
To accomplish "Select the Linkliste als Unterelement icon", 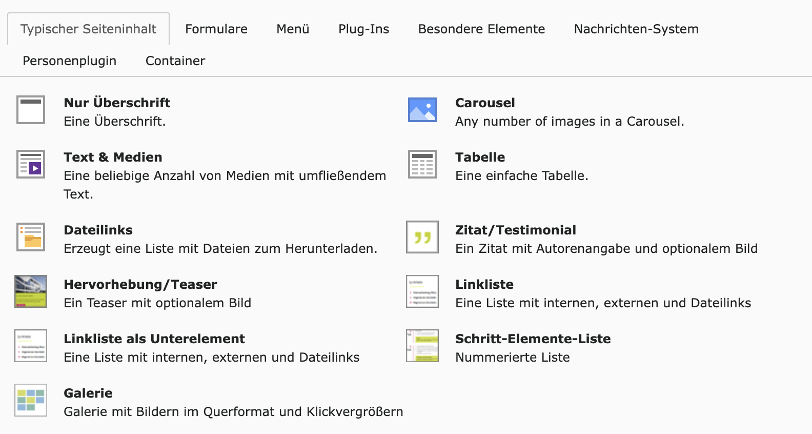I will 31,346.
